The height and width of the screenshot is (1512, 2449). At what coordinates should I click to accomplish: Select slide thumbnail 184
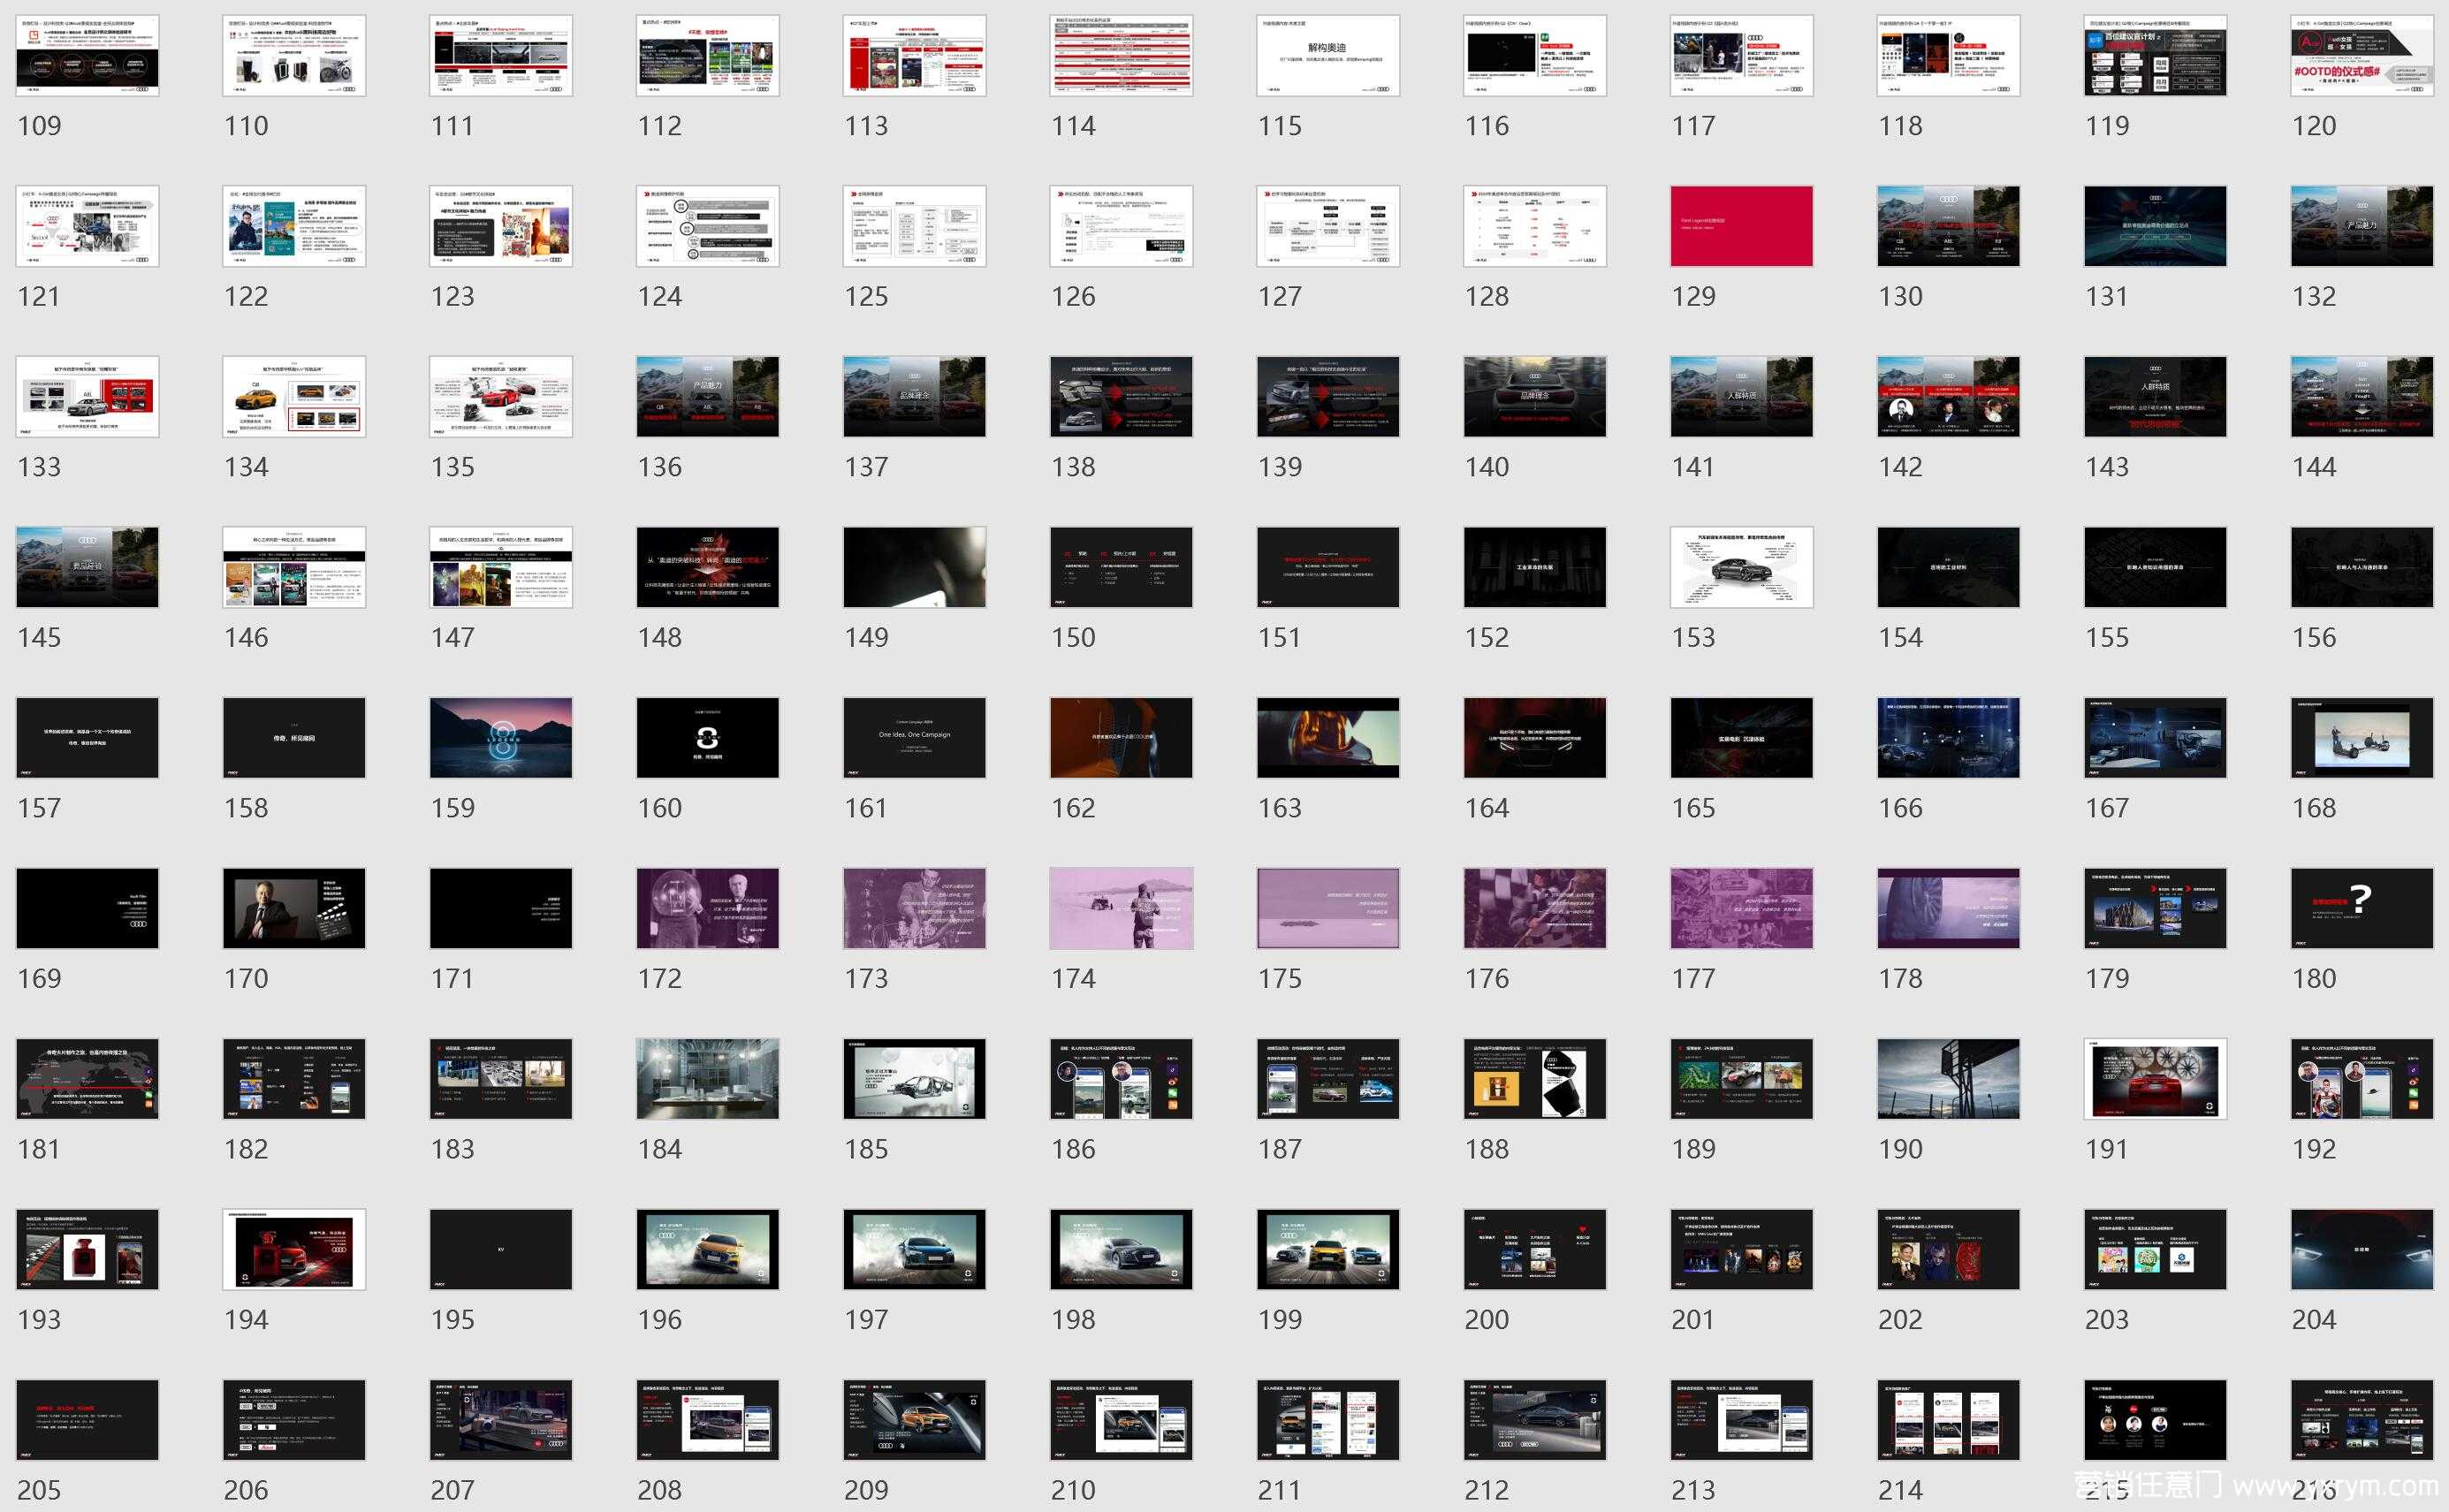tap(707, 1079)
